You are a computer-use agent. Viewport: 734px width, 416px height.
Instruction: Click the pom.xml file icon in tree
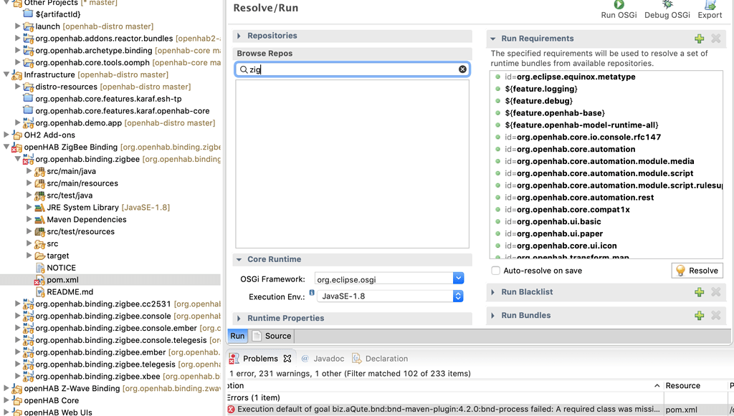(40, 280)
